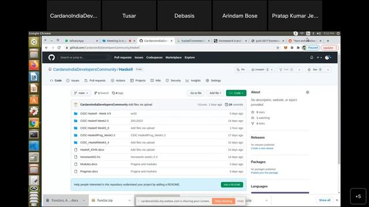Switch to the WhatsApp browser tab
369x207 pixels.
81,41
